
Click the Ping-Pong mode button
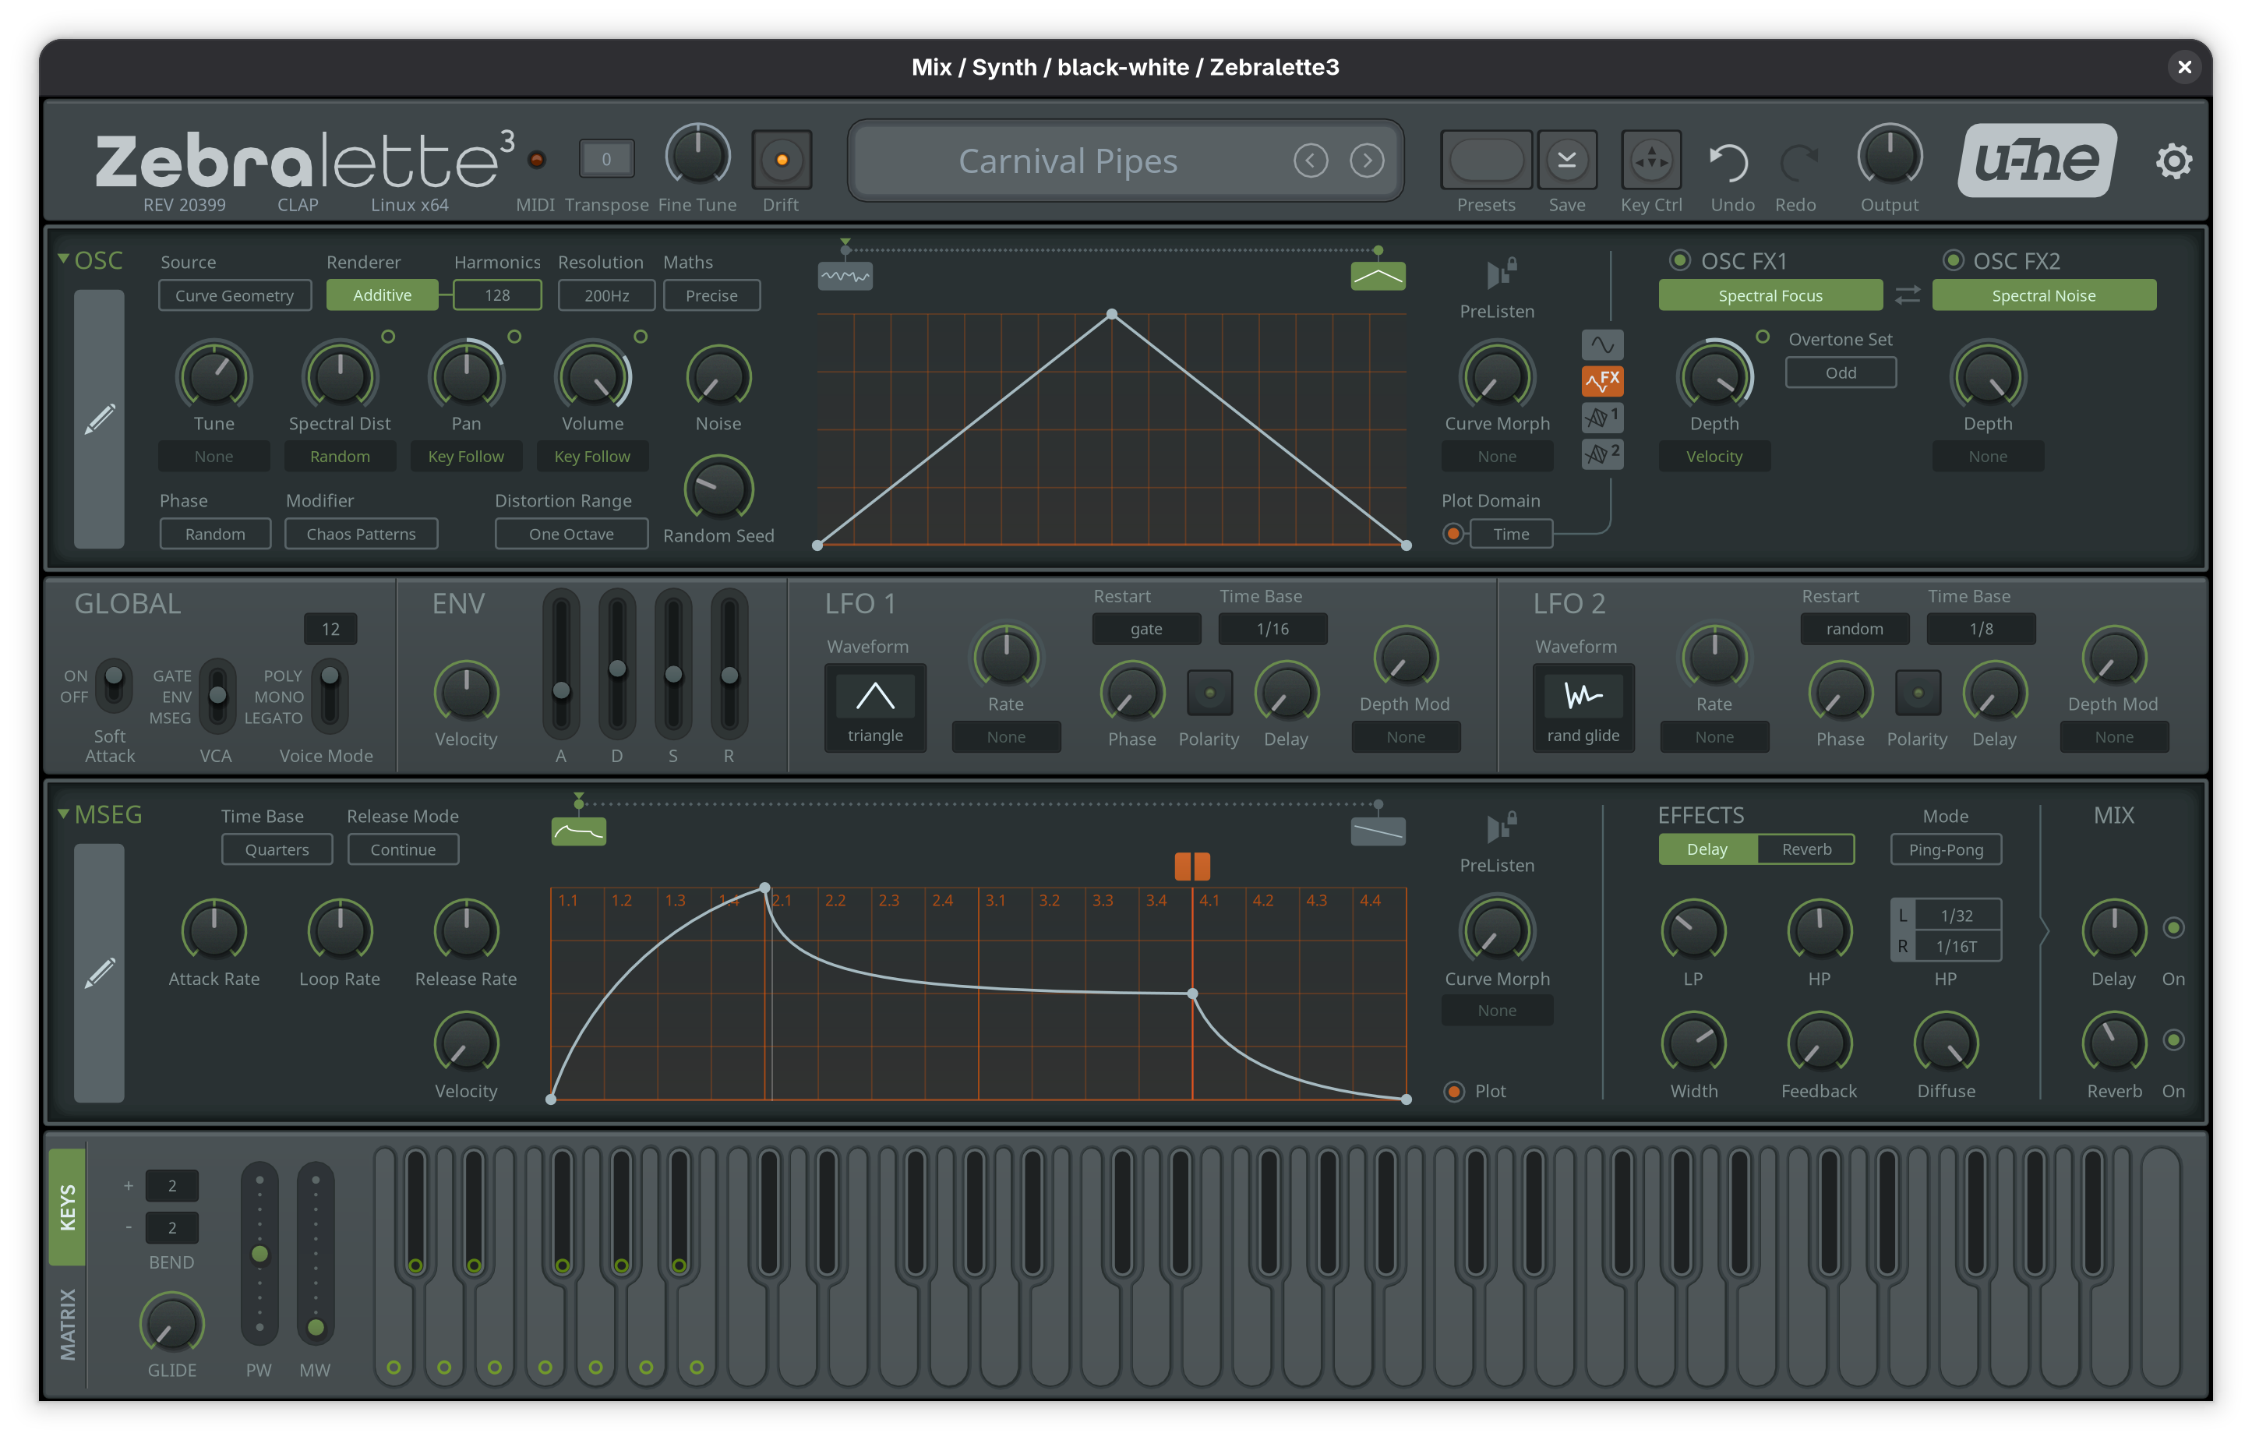(1945, 849)
